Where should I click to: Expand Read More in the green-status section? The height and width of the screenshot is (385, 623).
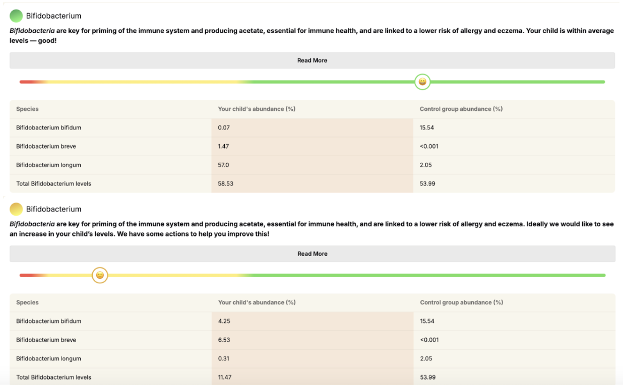click(312, 60)
